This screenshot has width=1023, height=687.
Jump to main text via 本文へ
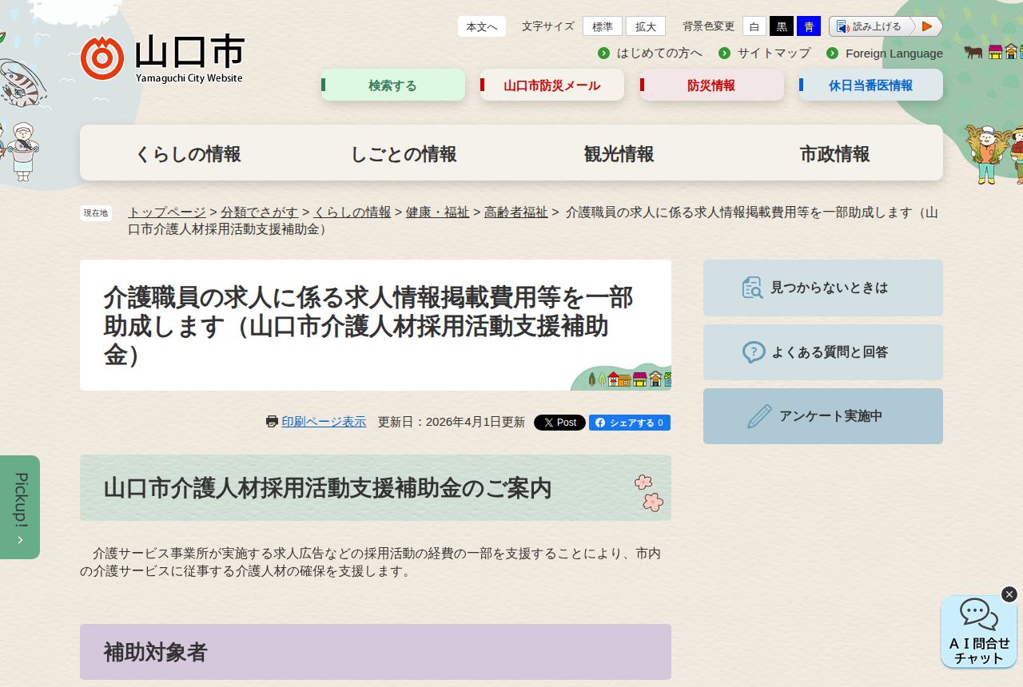click(482, 26)
